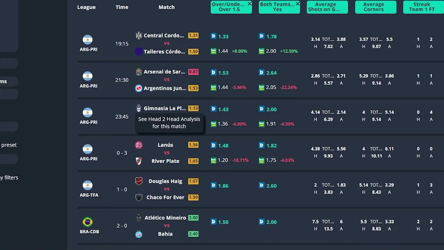Click the Central Cordoba team crest
Screen dimensions: 444x250
[x=139, y=35]
